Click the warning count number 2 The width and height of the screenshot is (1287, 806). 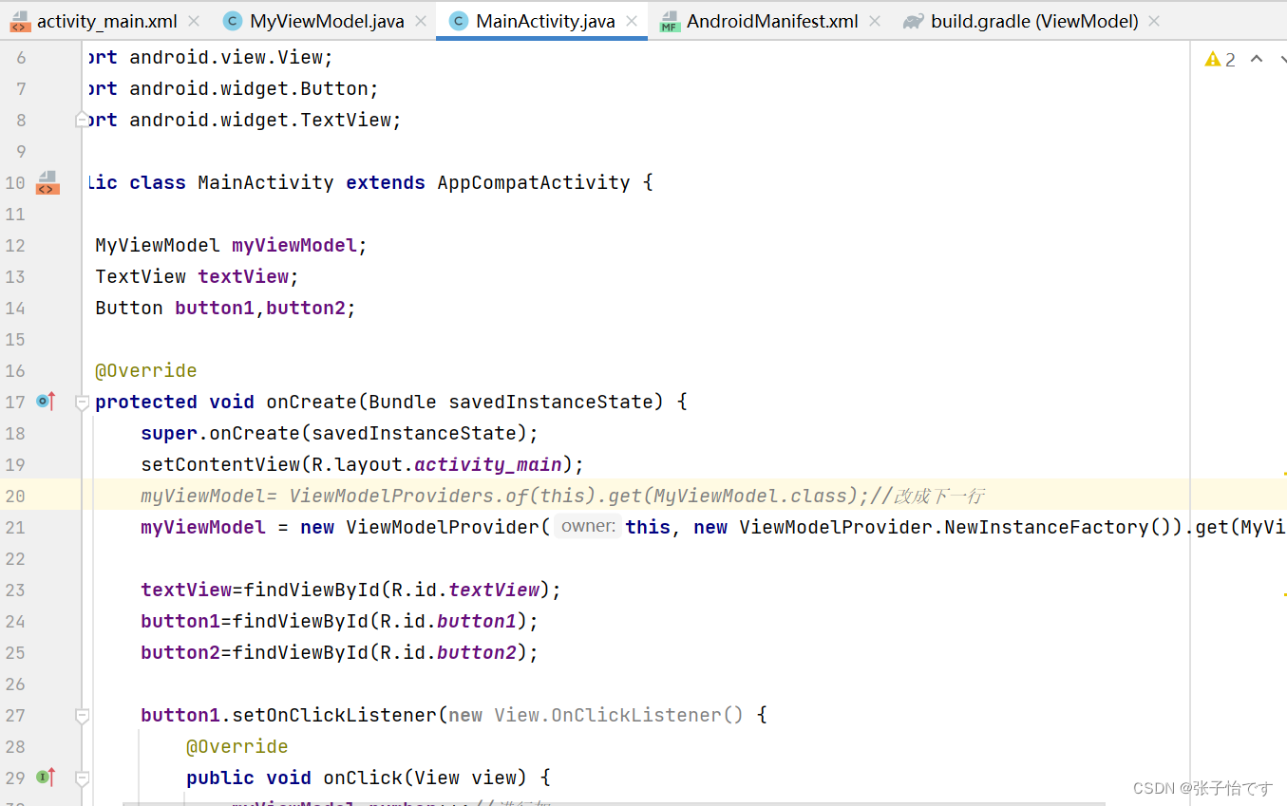point(1229,58)
